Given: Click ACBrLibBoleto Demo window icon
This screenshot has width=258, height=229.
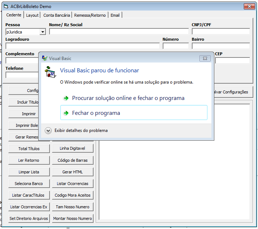Looking at the screenshot, I should [6, 7].
